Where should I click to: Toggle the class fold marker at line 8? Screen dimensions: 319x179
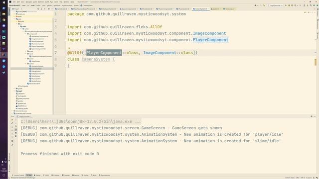coord(66,59)
